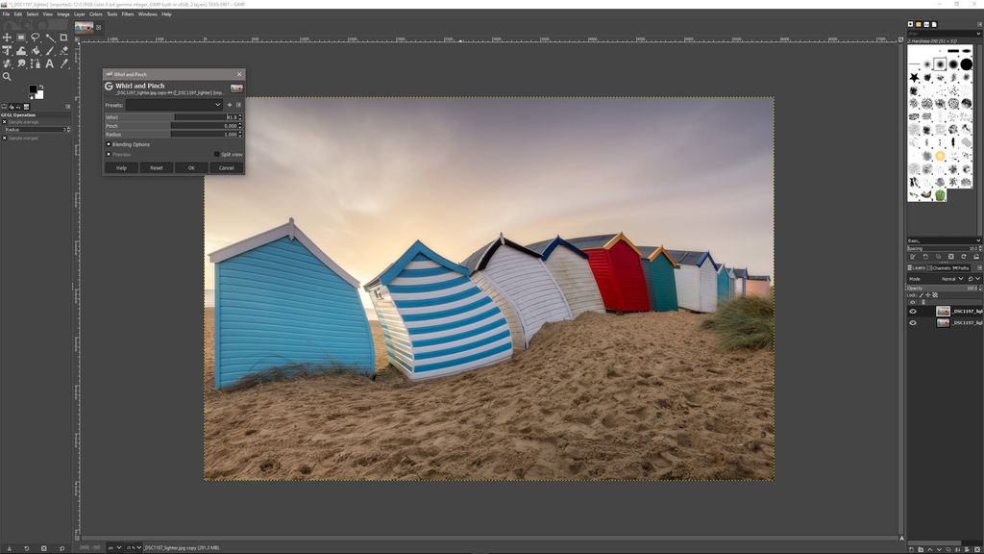This screenshot has width=984, height=554.
Task: Enable the Split view option
Action: (217, 154)
